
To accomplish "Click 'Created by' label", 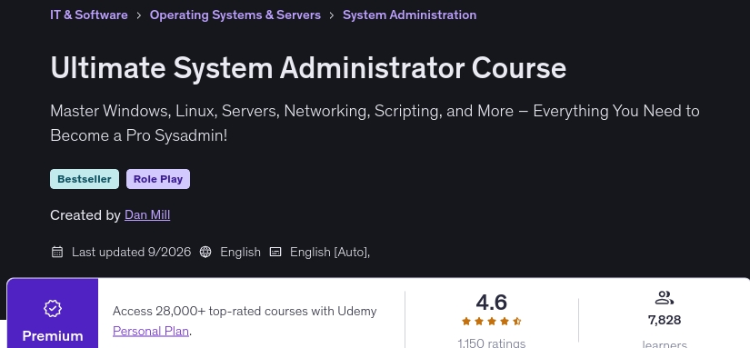I will (85, 215).
